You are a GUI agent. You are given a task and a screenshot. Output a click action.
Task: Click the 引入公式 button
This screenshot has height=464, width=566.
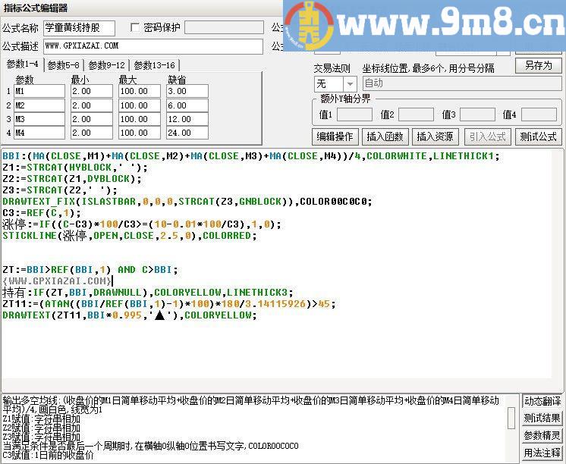488,136
